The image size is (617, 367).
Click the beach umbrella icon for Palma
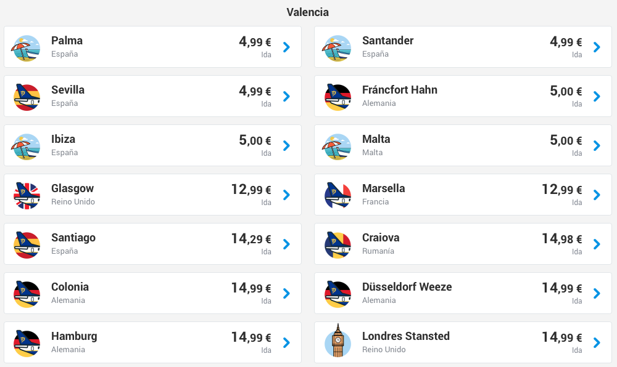pyautogui.click(x=27, y=48)
